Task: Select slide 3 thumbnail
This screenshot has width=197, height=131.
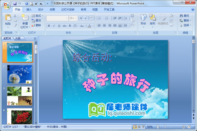Action: click(x=19, y=96)
